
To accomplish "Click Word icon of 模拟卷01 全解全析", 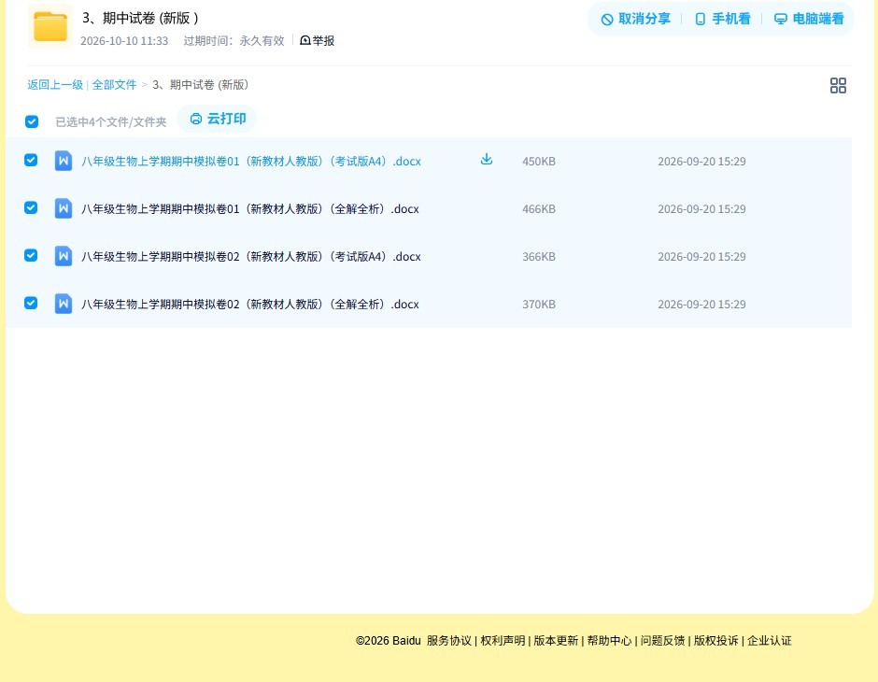I will (x=64, y=209).
